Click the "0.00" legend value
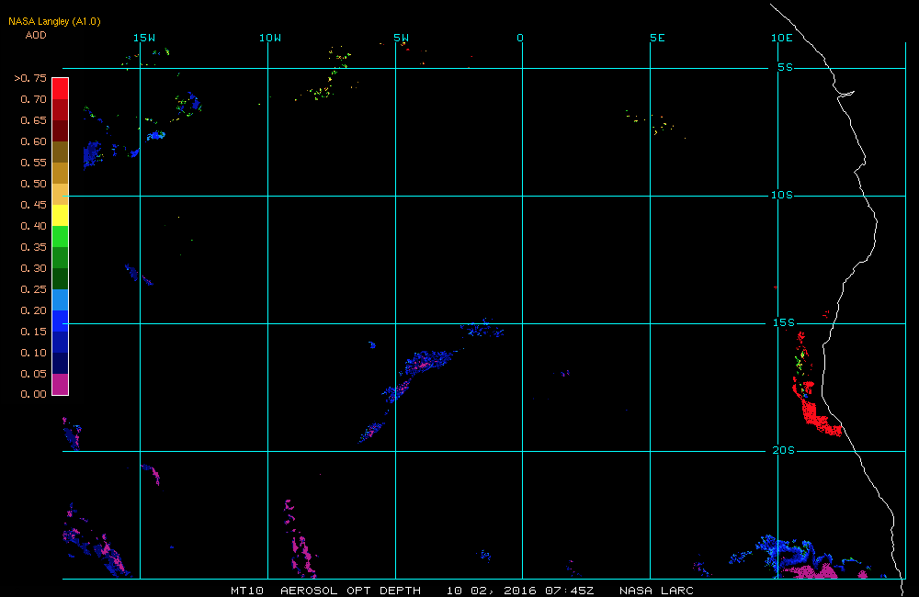 tap(33, 394)
